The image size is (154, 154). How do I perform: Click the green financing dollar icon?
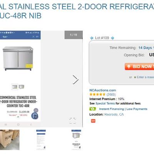92,109
